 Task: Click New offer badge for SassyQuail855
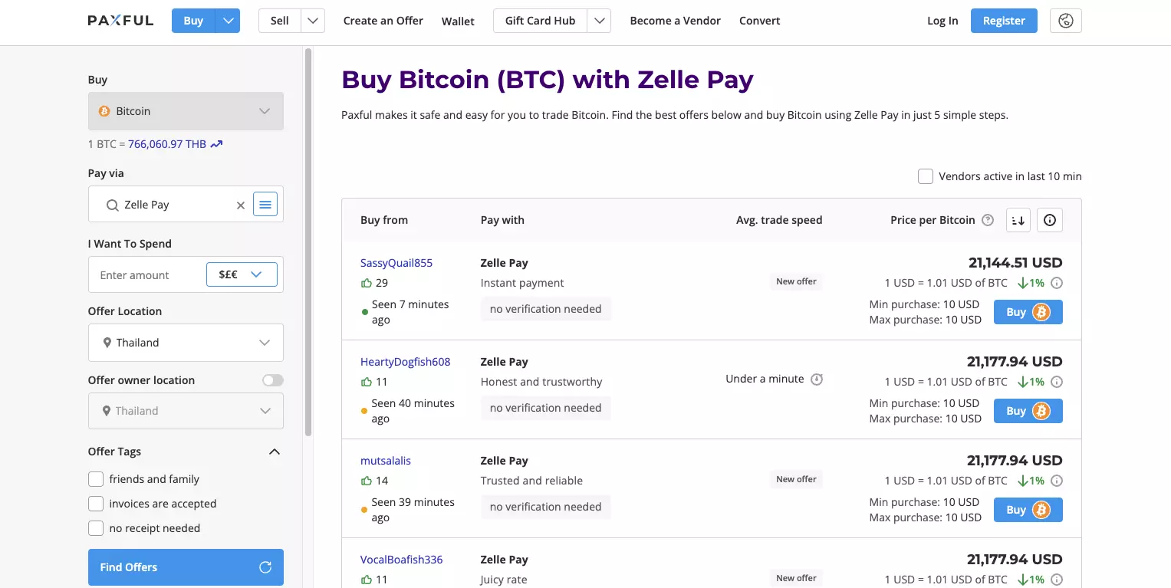point(796,281)
